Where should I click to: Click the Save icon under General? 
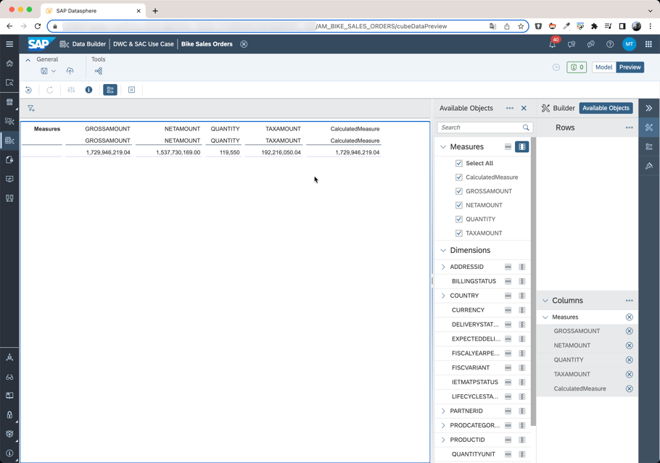point(44,71)
